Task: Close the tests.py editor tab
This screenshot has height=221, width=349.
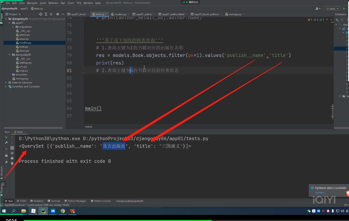Action: point(107,14)
